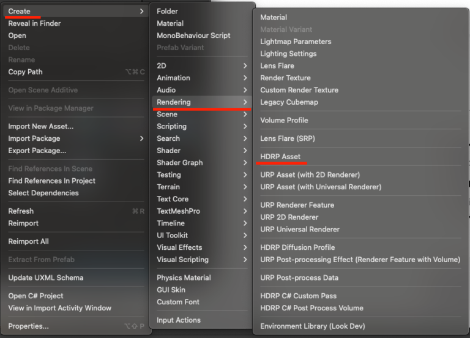Viewport: 470px width, 338px height.
Task: Select Reimport All
Action: (28, 241)
